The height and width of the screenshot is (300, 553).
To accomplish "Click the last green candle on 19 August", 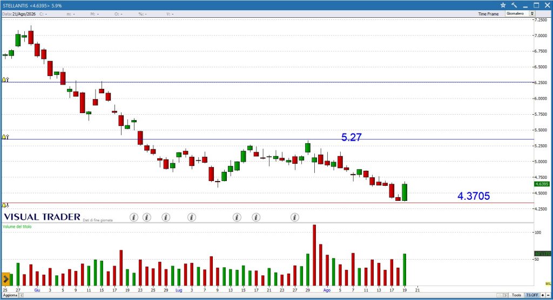I will coord(404,192).
